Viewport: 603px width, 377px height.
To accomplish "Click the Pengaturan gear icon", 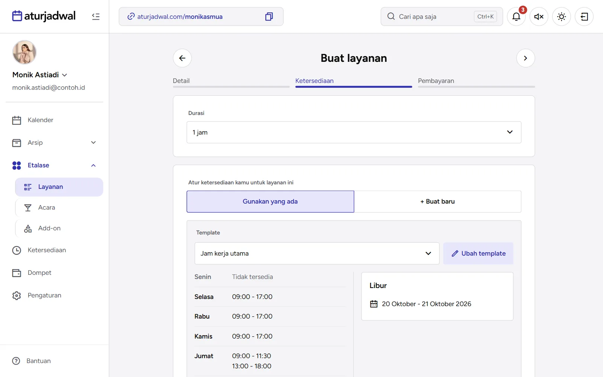I will click(17, 296).
